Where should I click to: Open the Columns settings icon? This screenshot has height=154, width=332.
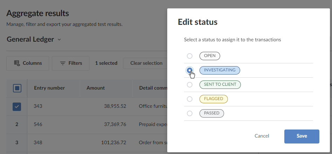coord(17,63)
